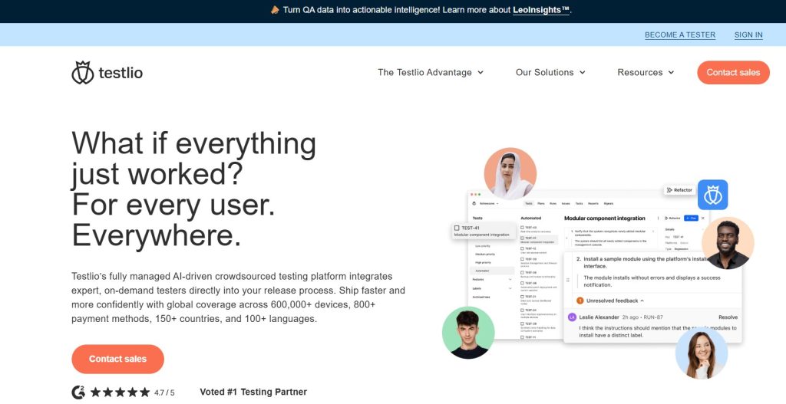Switch to the Reports tab in the mockup
786x404 pixels.
pos(593,203)
